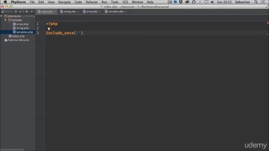Open the Run menu
Viewport: 269px width, 151px height.
(x=104, y=2)
